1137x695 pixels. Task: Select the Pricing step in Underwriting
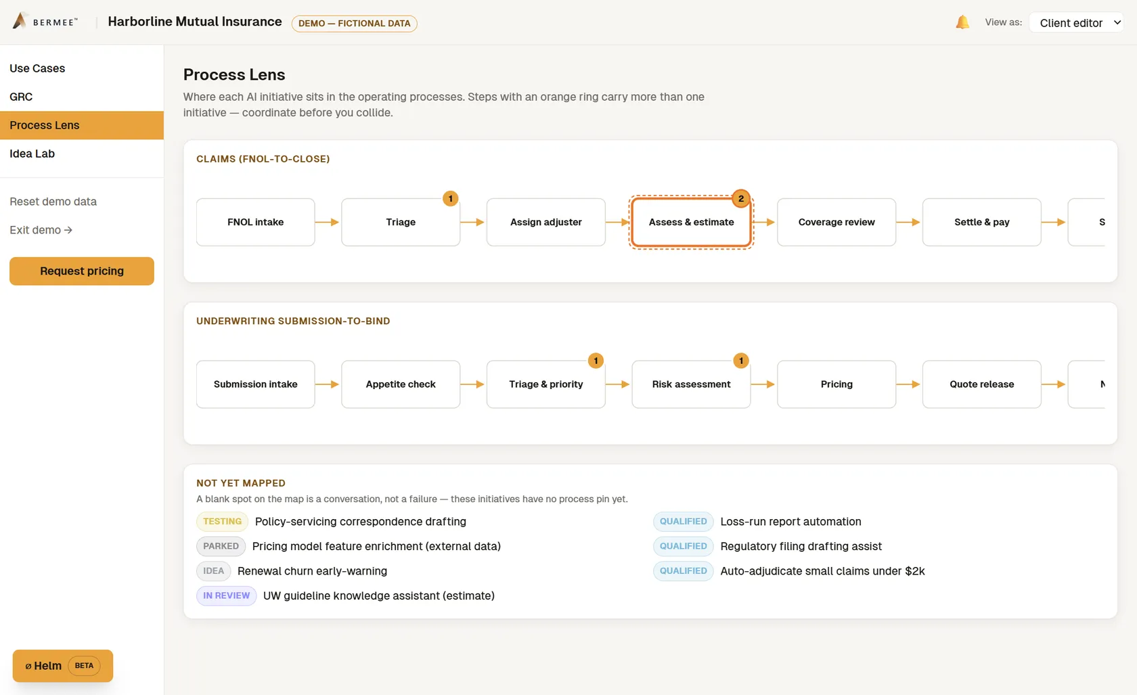pyautogui.click(x=837, y=384)
